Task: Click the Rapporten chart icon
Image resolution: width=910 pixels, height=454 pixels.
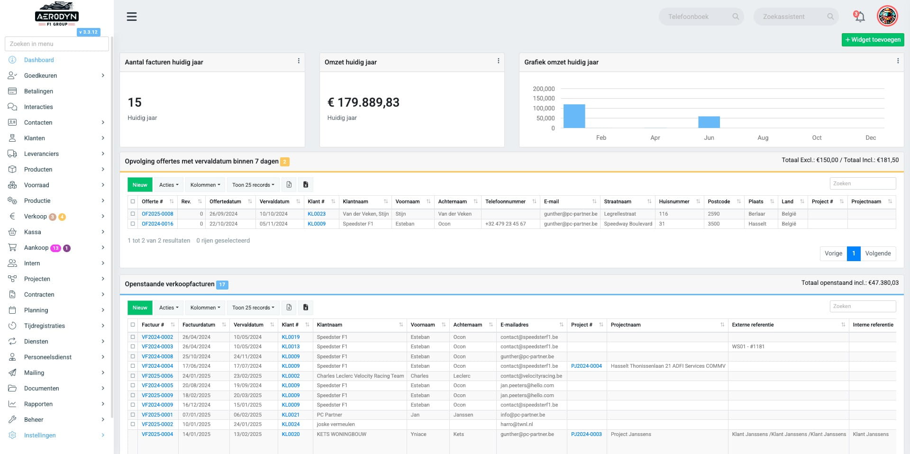Action: [12, 404]
